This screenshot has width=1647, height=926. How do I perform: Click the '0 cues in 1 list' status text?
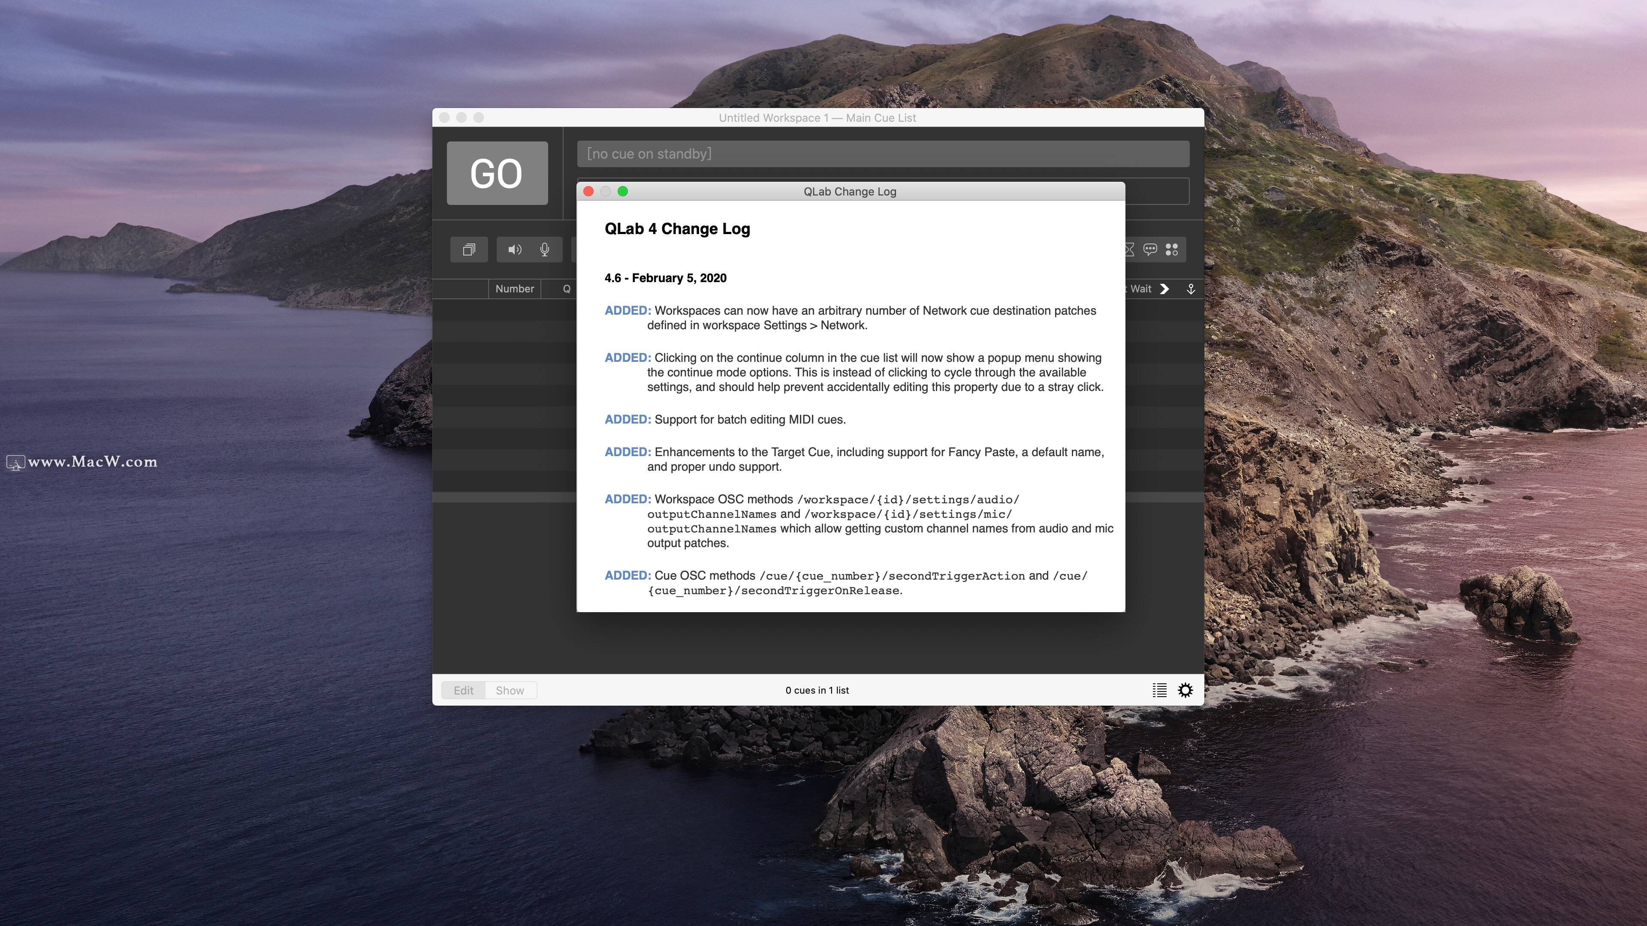[x=817, y=690]
